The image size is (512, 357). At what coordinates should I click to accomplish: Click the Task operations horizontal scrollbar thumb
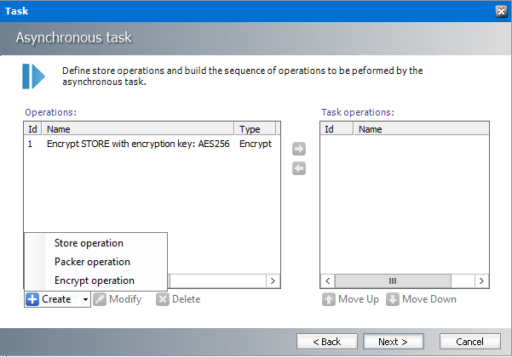pos(393,280)
